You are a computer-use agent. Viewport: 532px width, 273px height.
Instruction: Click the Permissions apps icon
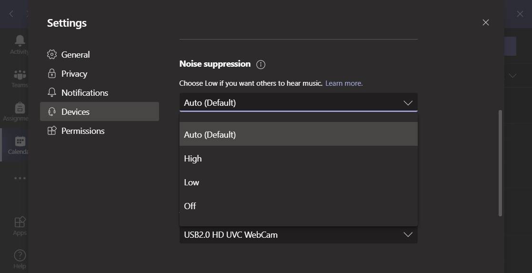51,131
